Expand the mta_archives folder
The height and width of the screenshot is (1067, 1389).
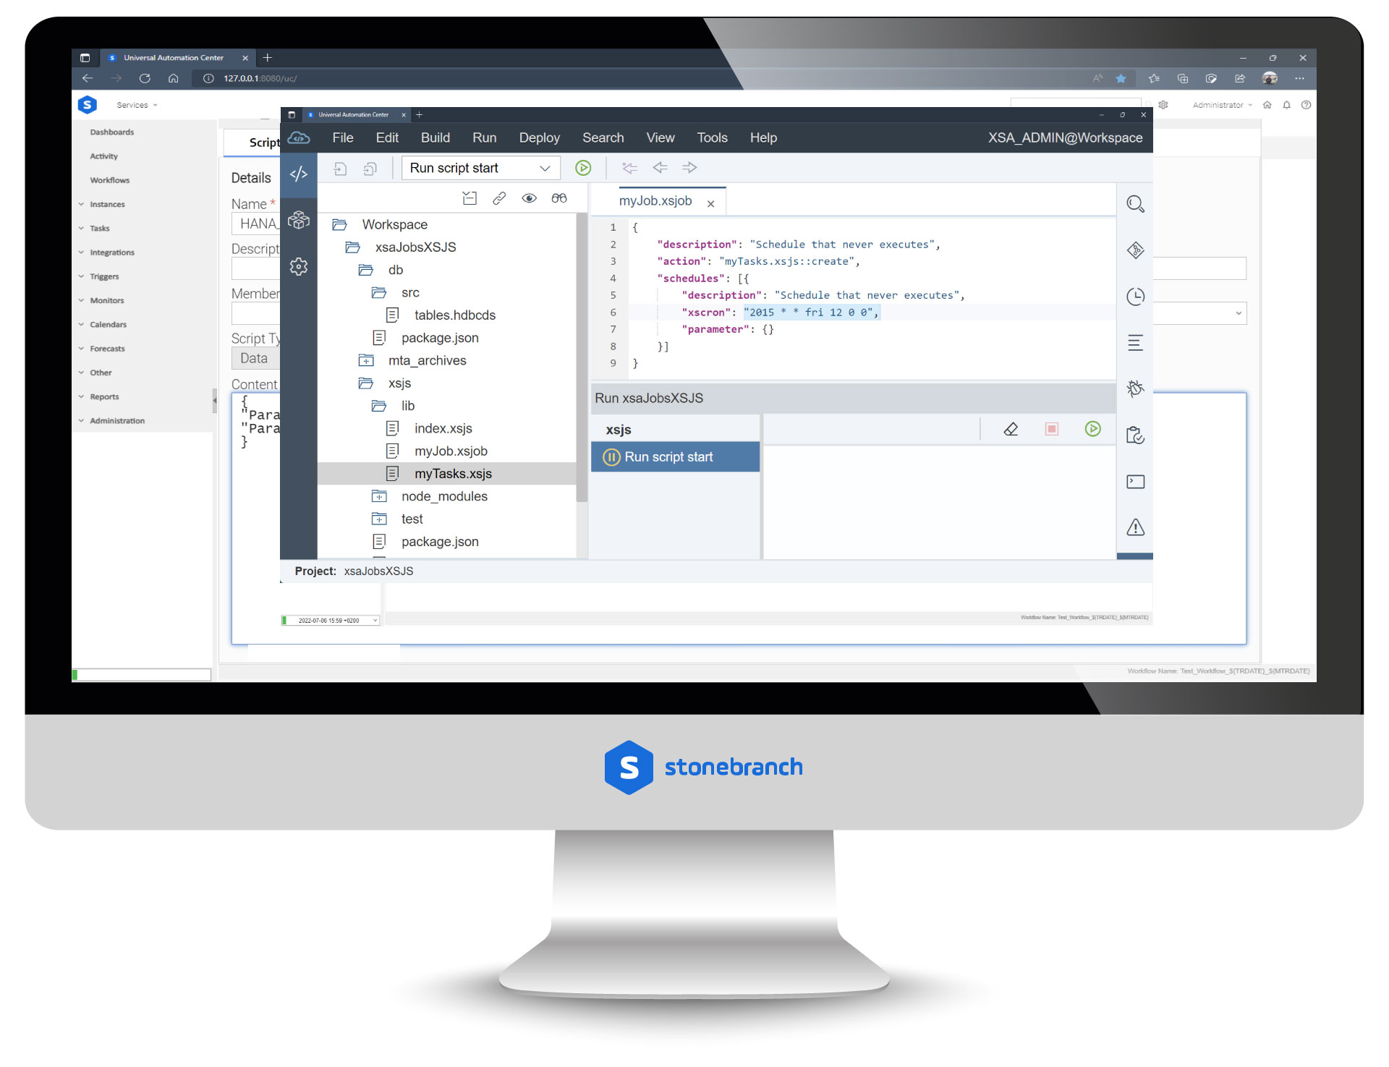366,361
